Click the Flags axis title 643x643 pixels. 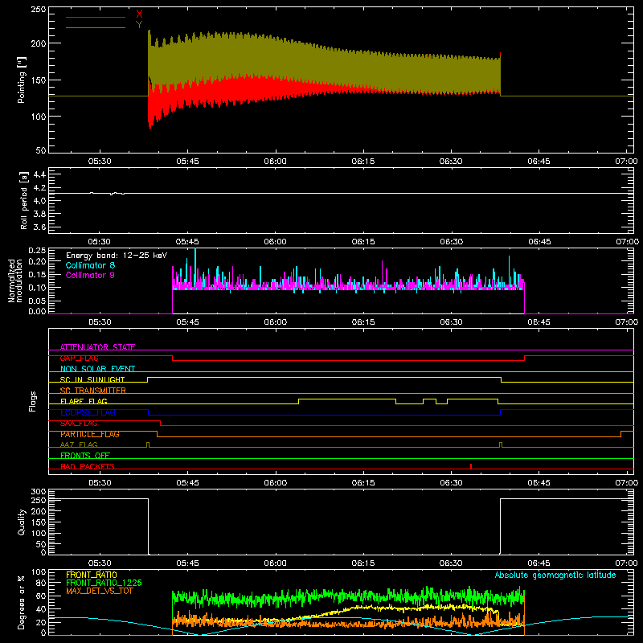click(32, 402)
